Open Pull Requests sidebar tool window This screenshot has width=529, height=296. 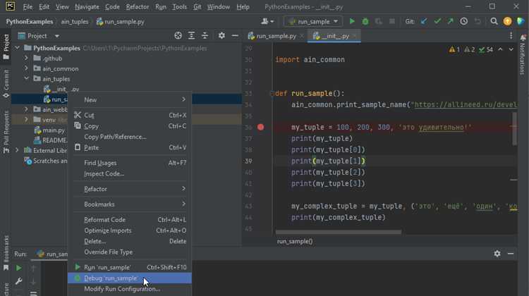[x=6, y=132]
